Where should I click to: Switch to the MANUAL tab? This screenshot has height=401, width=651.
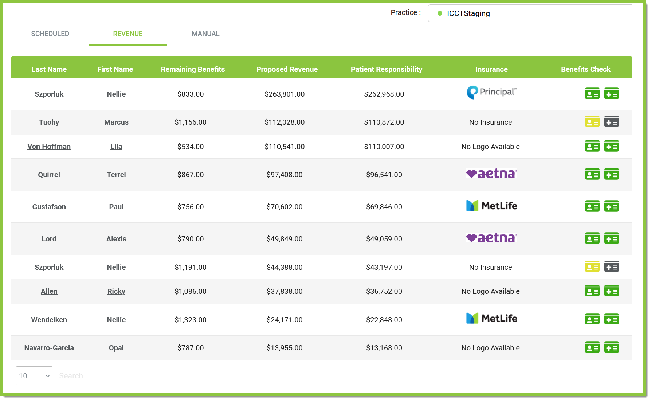(x=205, y=34)
